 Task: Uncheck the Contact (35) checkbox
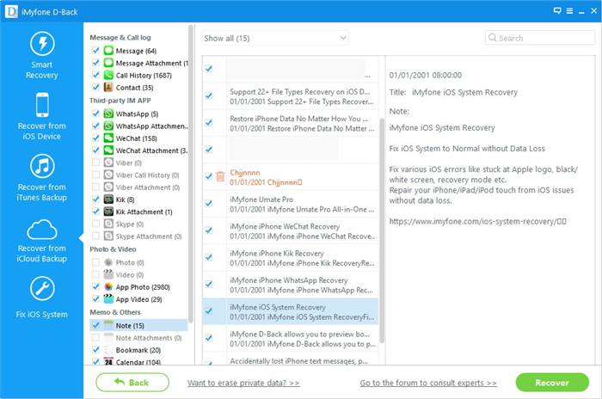point(96,88)
